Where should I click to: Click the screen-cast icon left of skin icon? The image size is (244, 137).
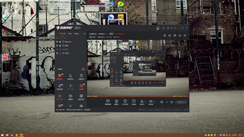pyautogui.click(x=168, y=28)
